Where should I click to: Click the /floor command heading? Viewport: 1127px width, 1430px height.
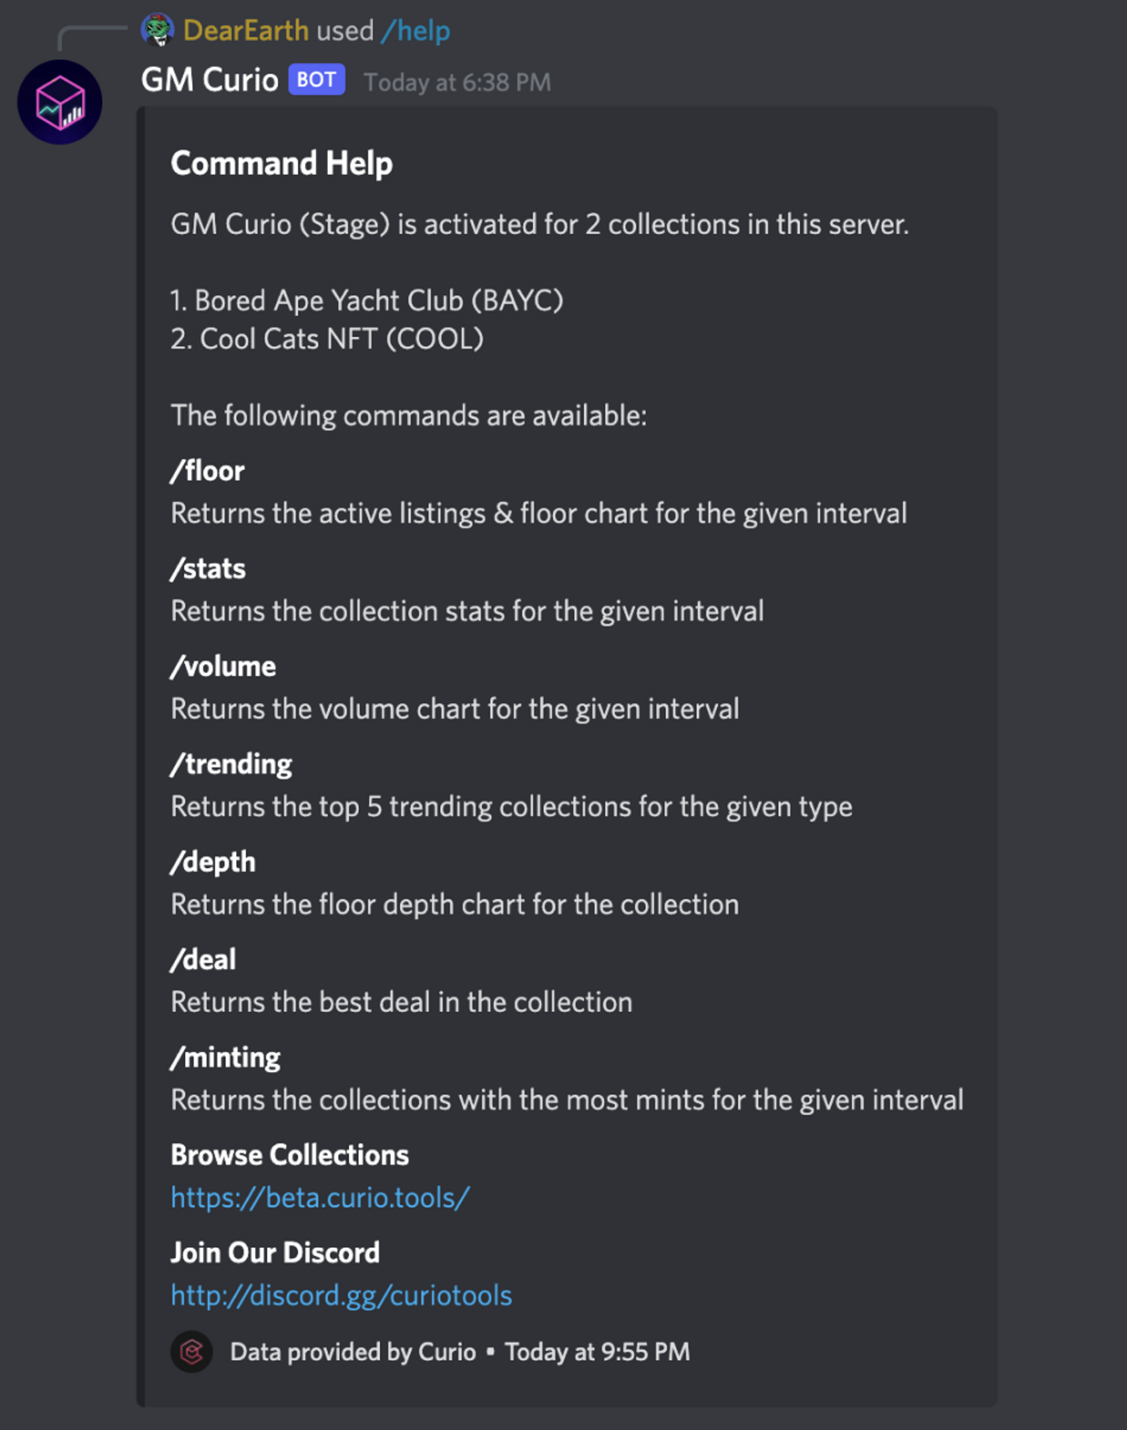tap(207, 471)
